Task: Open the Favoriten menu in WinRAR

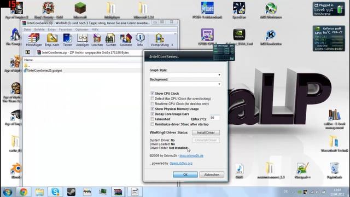Action: tap(66, 29)
